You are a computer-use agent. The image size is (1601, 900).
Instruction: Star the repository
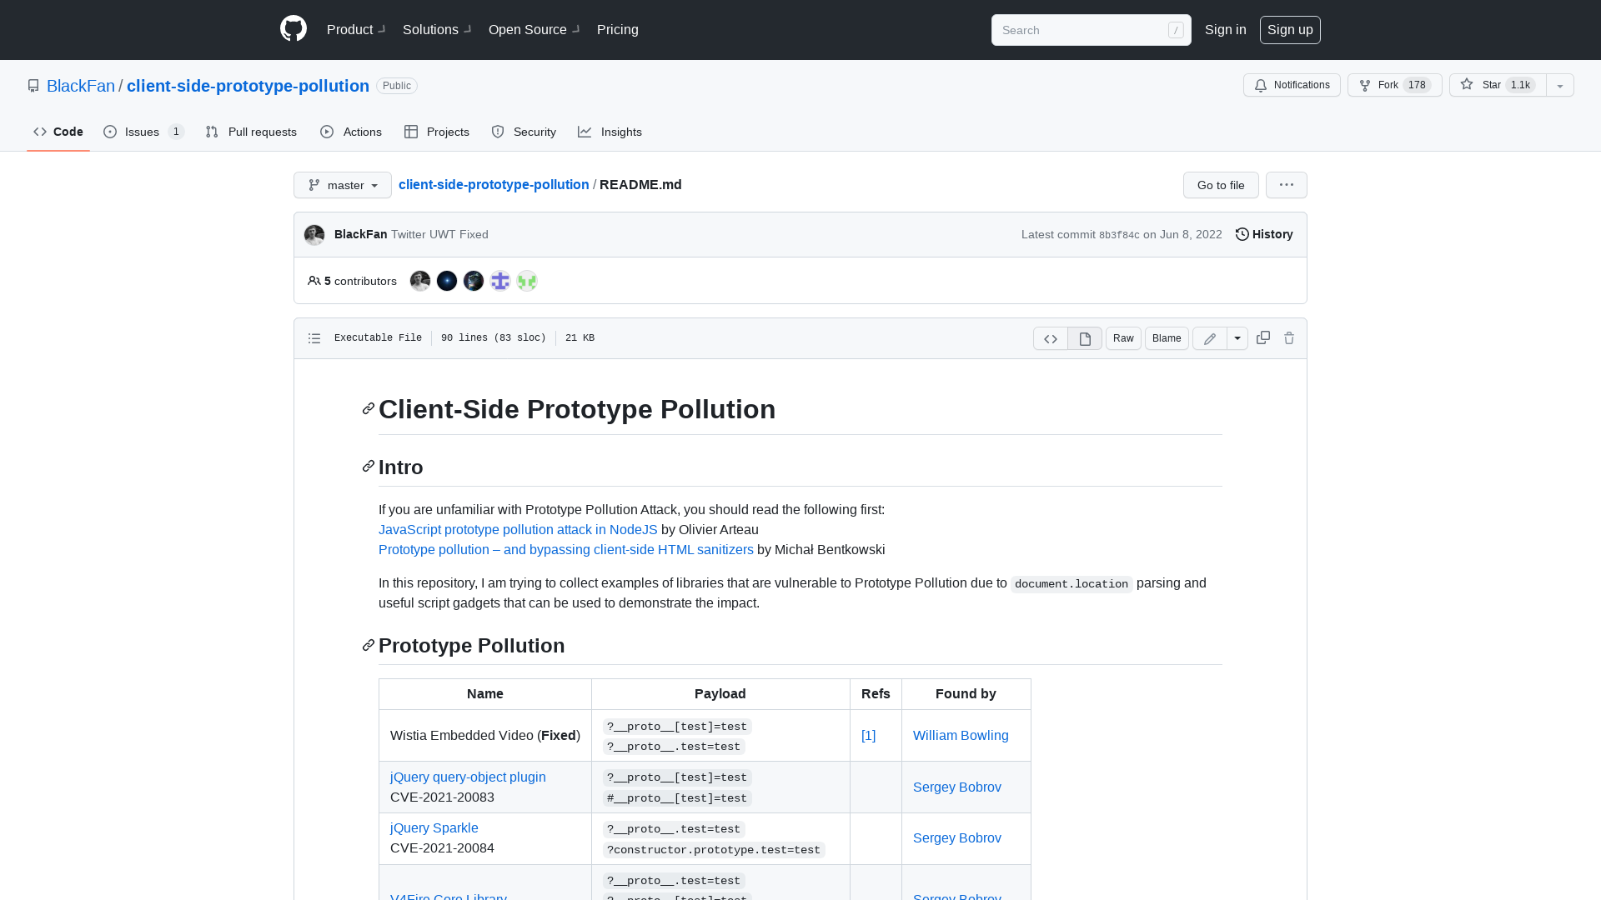coord(1498,85)
